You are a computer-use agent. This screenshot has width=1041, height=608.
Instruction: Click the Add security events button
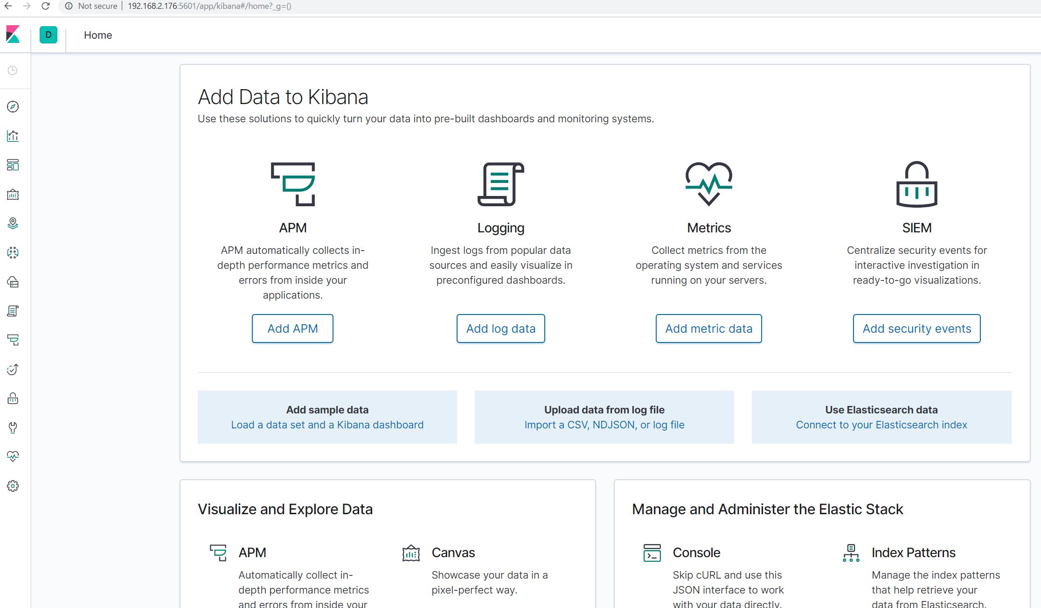[916, 328]
